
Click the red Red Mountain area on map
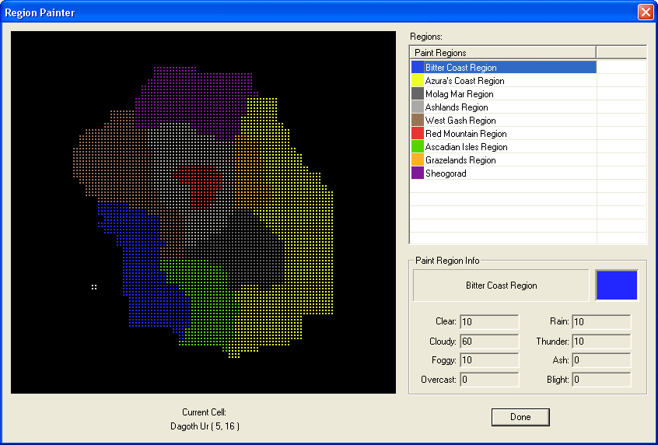(x=201, y=184)
